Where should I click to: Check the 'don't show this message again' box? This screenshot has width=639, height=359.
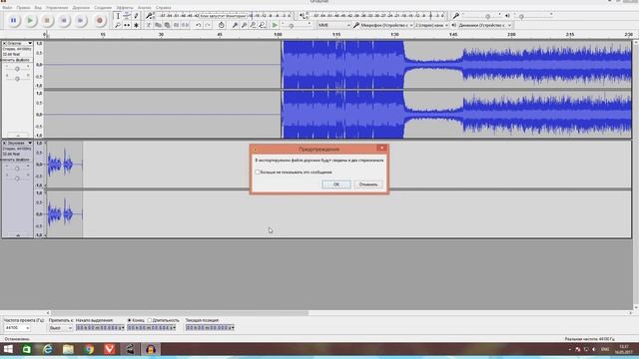pos(258,173)
